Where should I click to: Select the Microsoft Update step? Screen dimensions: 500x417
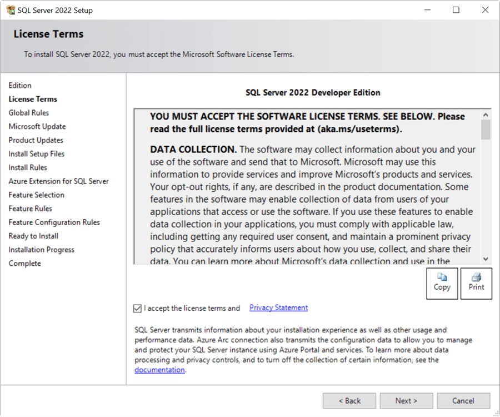pyautogui.click(x=37, y=126)
